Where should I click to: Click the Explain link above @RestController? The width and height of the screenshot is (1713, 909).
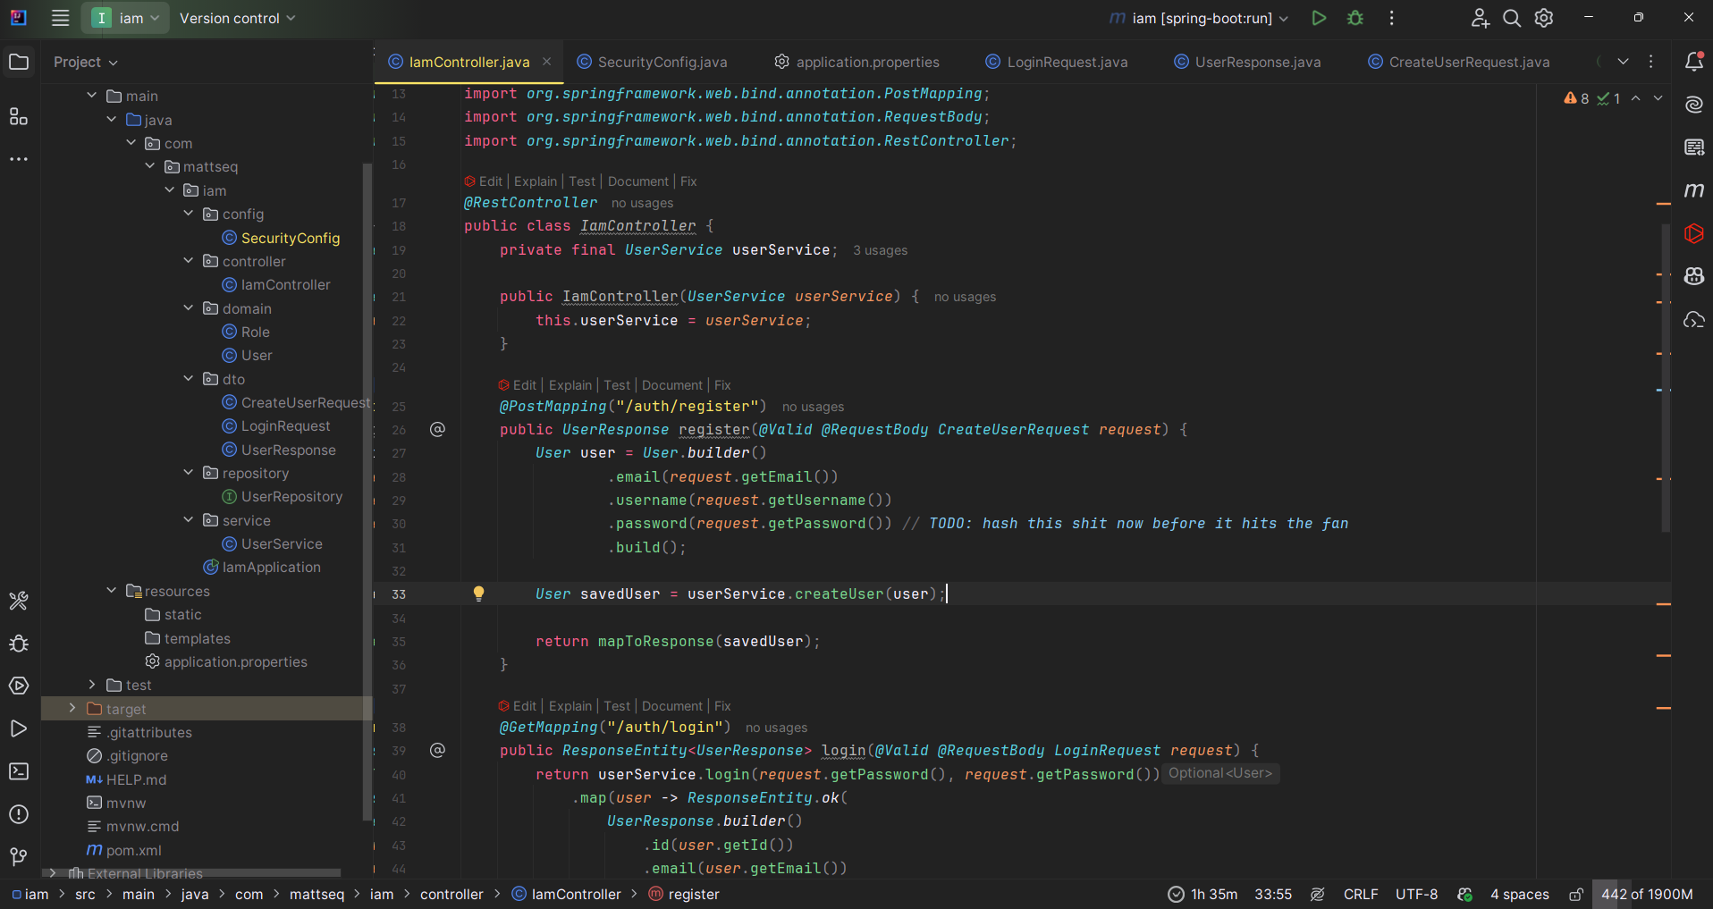[x=536, y=181]
